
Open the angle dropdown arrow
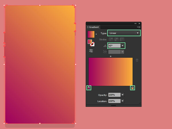click(x=122, y=46)
